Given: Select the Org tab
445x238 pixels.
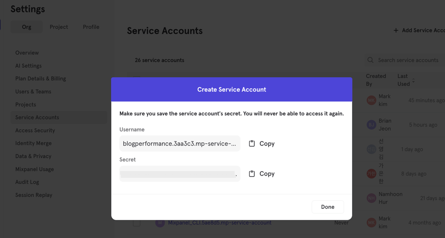Looking at the screenshot, I should coord(26,26).
